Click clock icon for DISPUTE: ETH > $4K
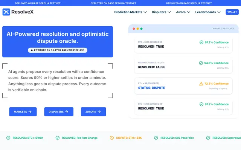 [x=112, y=138]
